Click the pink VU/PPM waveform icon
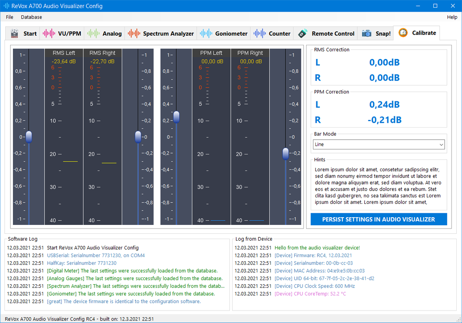Image resolution: width=462 pixels, height=323 pixels. (49, 34)
